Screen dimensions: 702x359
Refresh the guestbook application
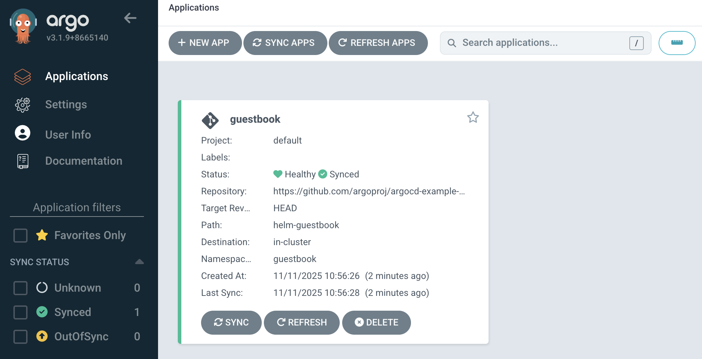click(x=302, y=322)
